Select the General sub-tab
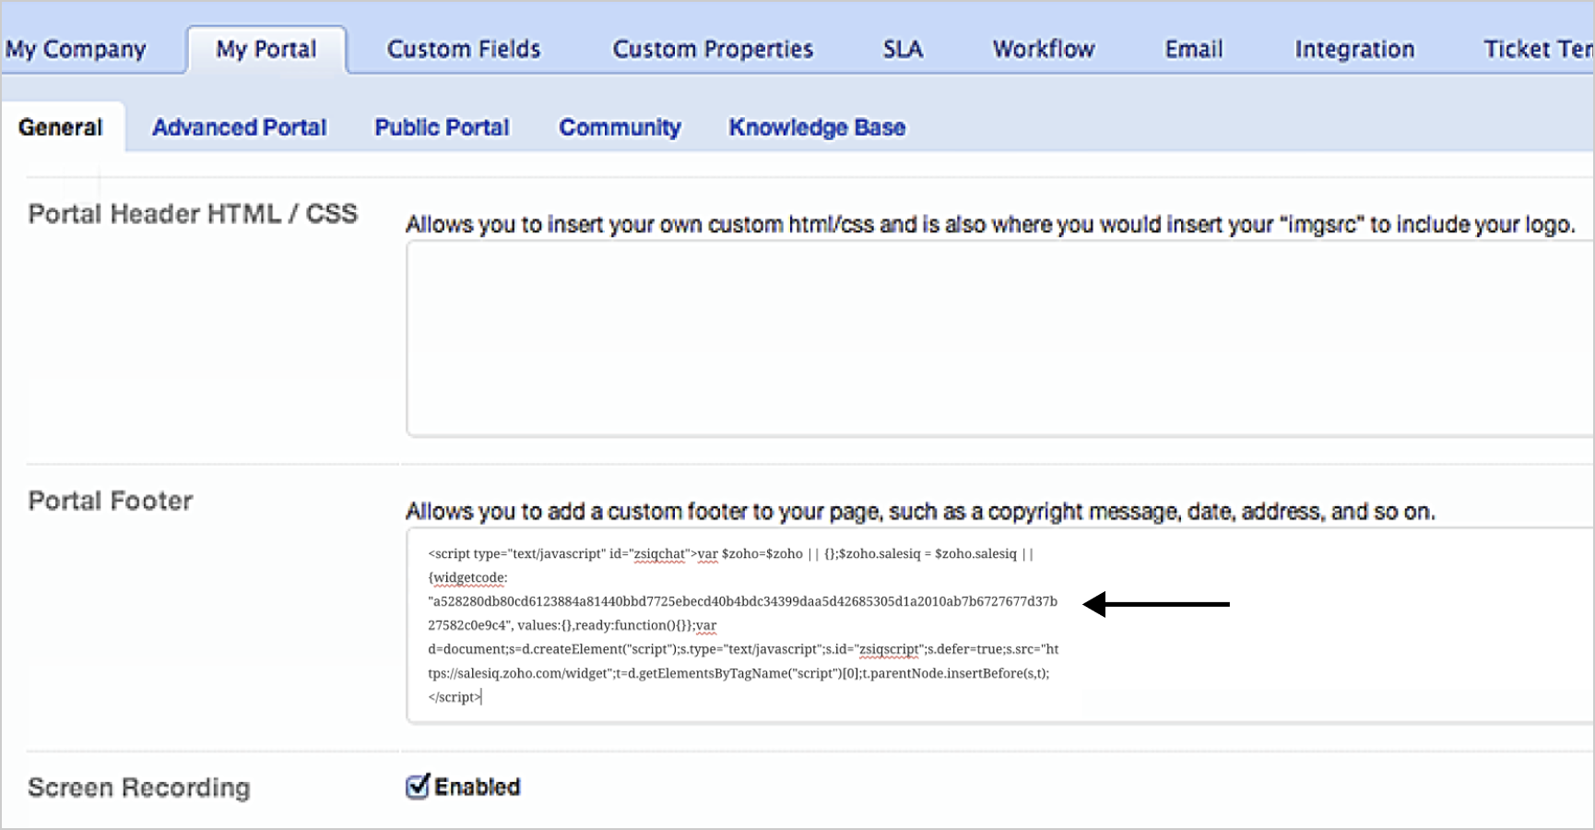Image resolution: width=1595 pixels, height=830 pixels. point(61,127)
